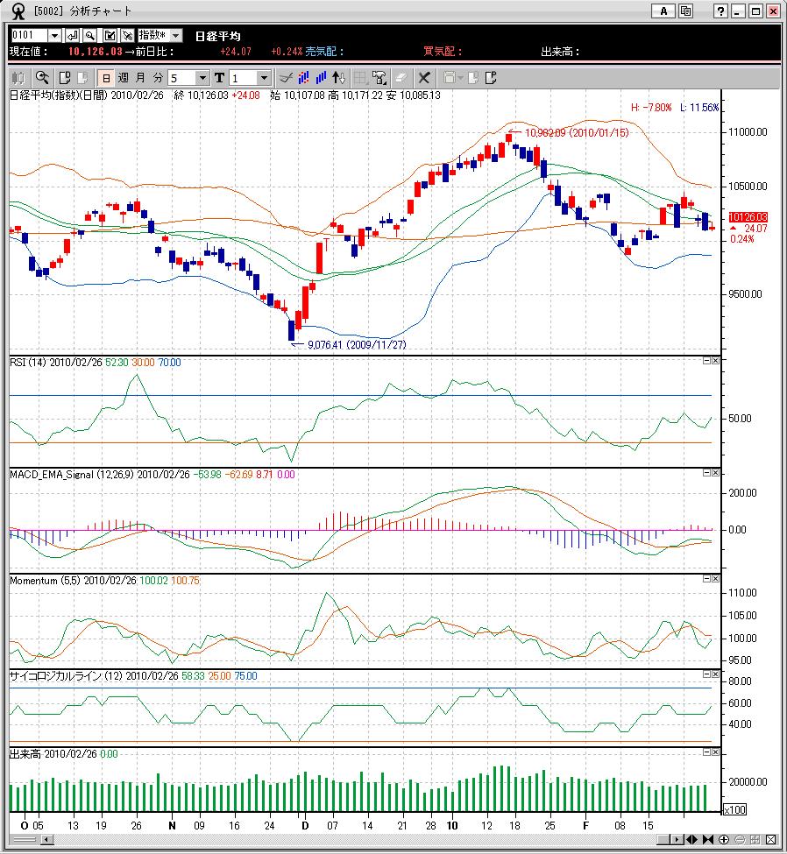Click the enter arrow icon next to code box
Image resolution: width=787 pixels, height=854 pixels.
73,35
